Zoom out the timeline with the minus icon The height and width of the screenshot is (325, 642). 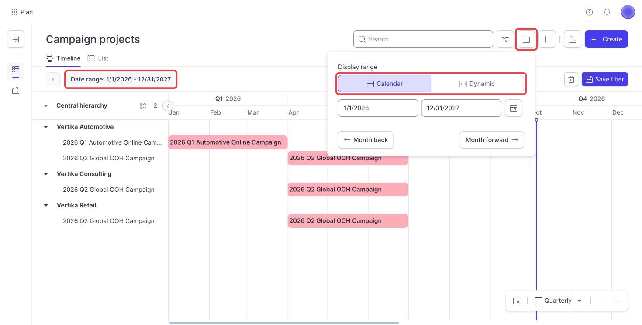pyautogui.click(x=601, y=301)
